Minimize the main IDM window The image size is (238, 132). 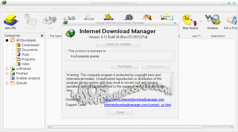[x=224, y=3]
